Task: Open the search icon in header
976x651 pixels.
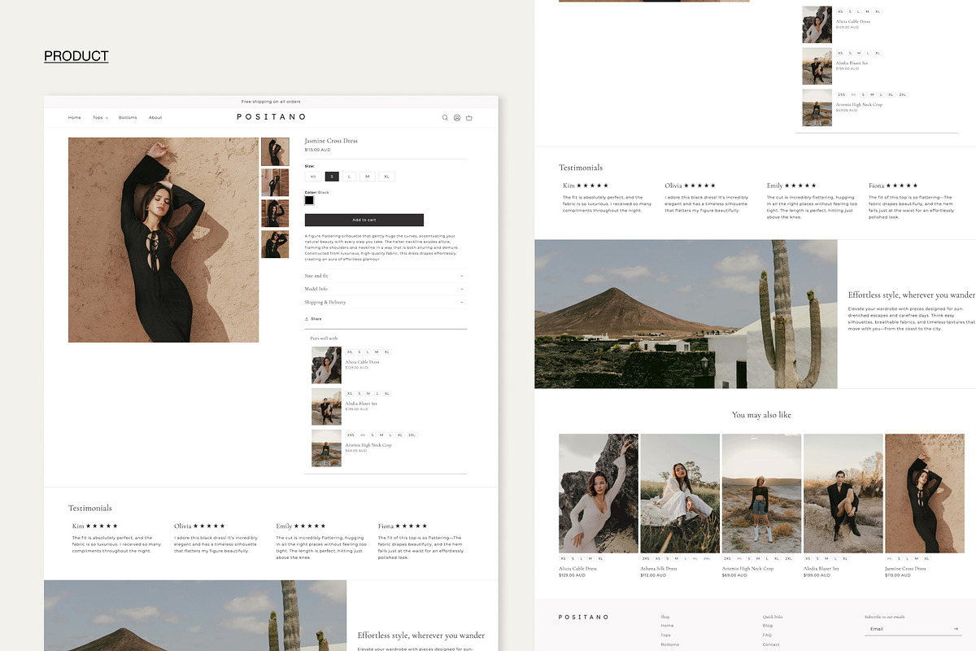Action: [445, 118]
